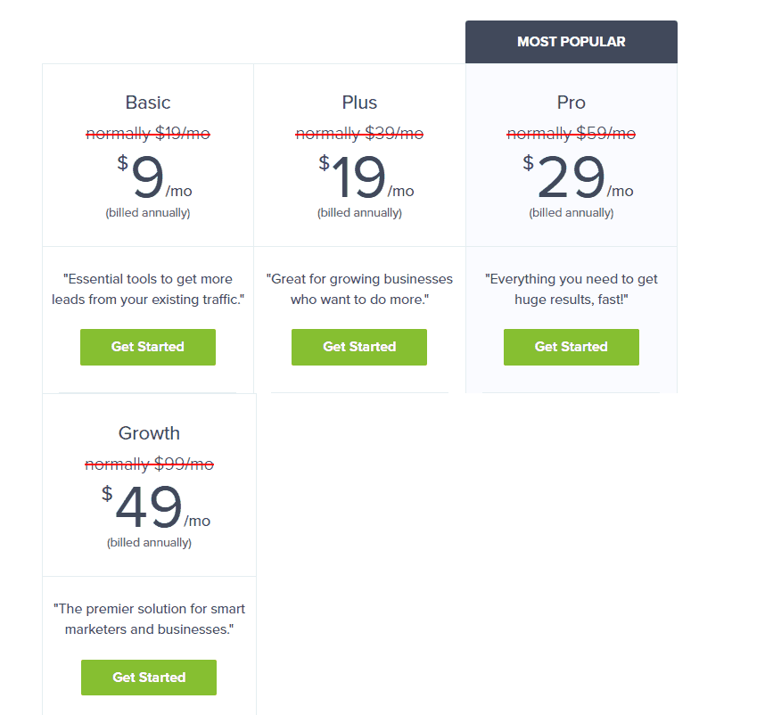Select the MOST POPULAR banner

point(572,42)
